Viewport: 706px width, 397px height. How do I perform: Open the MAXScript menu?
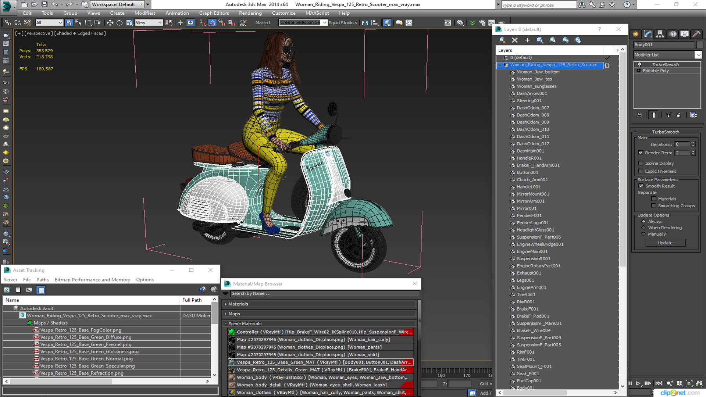(317, 13)
